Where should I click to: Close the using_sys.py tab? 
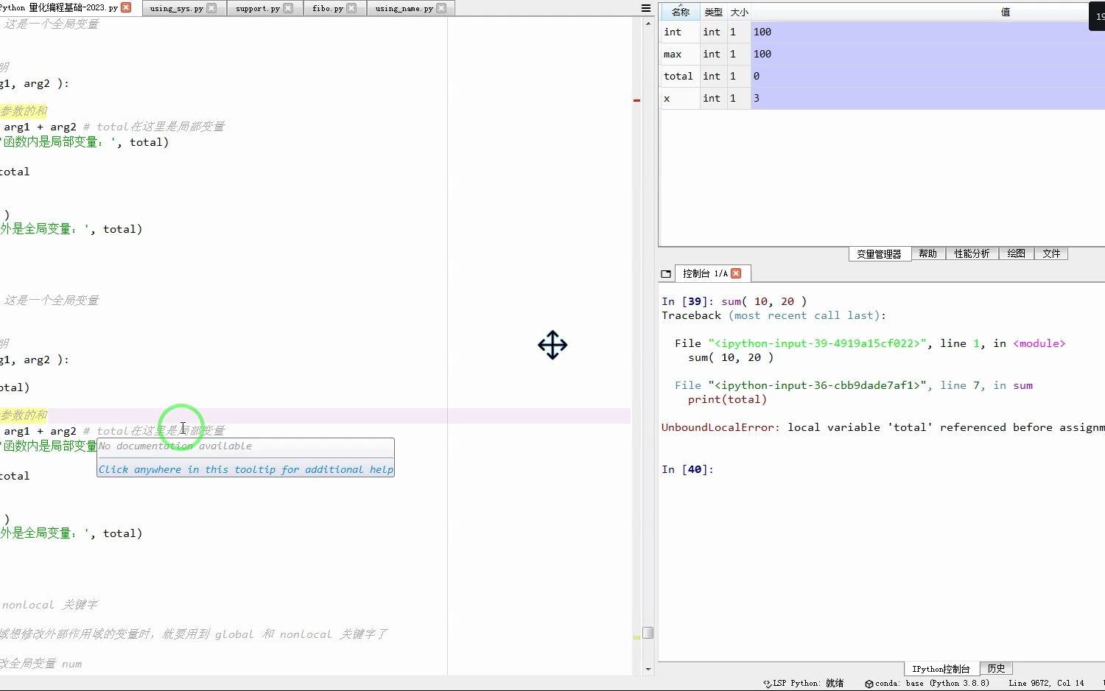coord(211,8)
